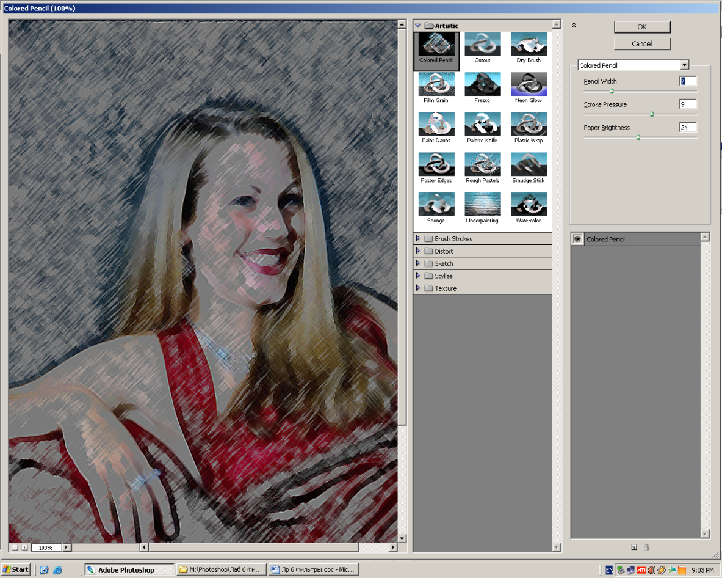The width and height of the screenshot is (722, 578).
Task: Click the Paper Brightness value field
Action: (x=688, y=127)
